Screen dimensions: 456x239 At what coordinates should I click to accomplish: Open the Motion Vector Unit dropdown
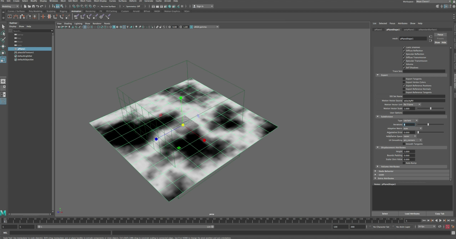coord(412,105)
